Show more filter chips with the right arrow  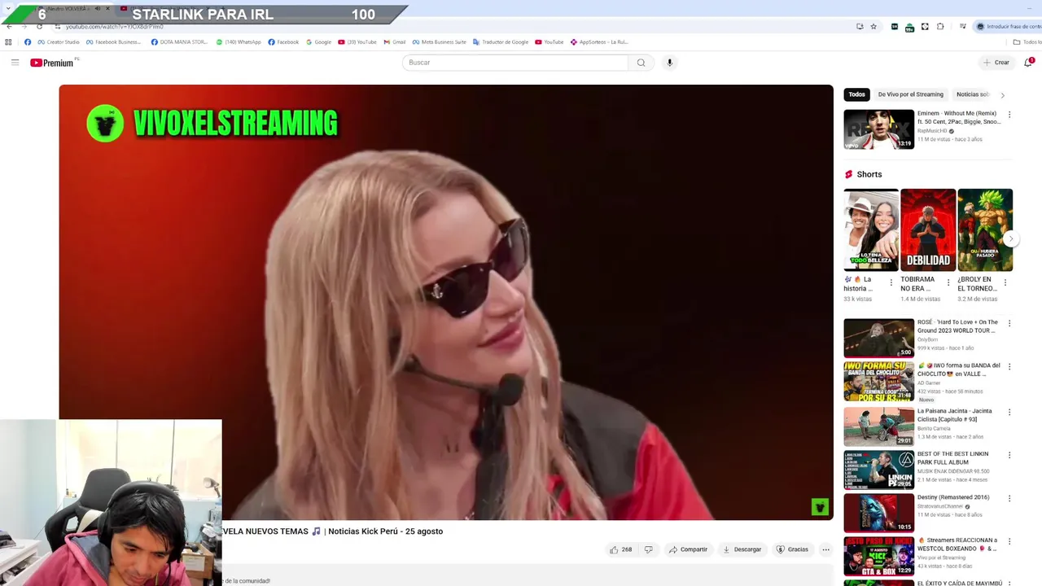[x=1002, y=95]
